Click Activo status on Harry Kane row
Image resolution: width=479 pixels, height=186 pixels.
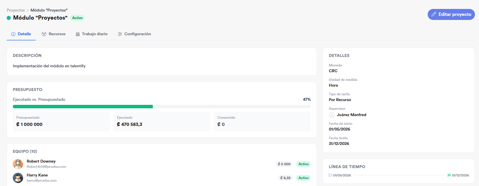[x=304, y=178]
